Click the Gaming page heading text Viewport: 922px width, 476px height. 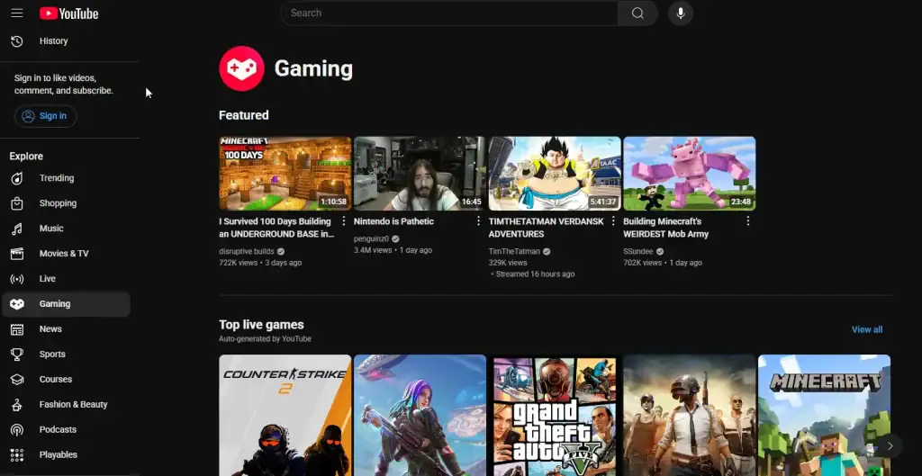coord(313,68)
